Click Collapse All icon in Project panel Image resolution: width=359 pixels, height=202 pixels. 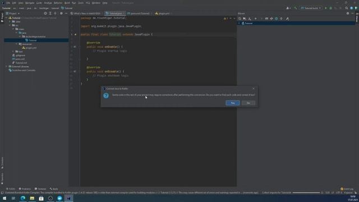[x=55, y=13]
